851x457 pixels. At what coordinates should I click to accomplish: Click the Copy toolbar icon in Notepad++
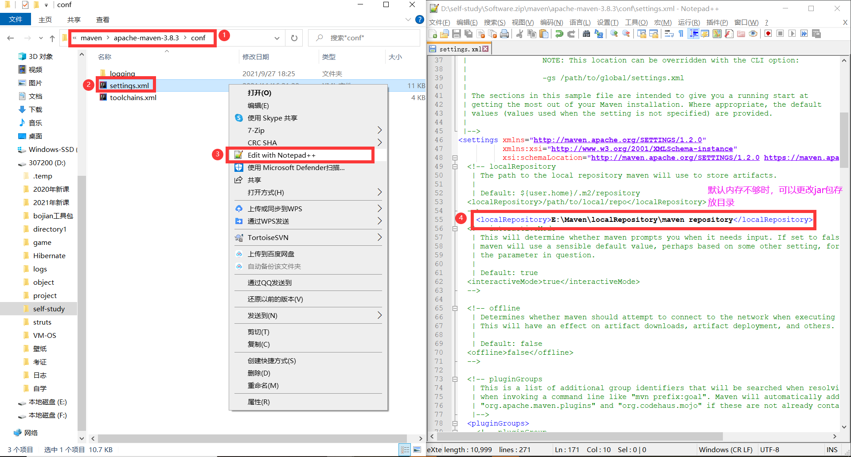coord(532,34)
